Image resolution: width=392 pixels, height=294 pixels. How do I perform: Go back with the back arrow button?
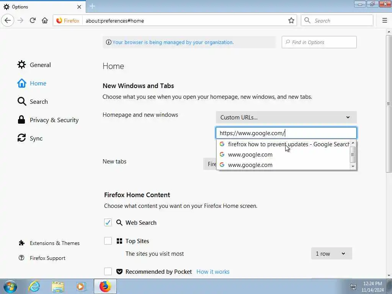tap(8, 21)
